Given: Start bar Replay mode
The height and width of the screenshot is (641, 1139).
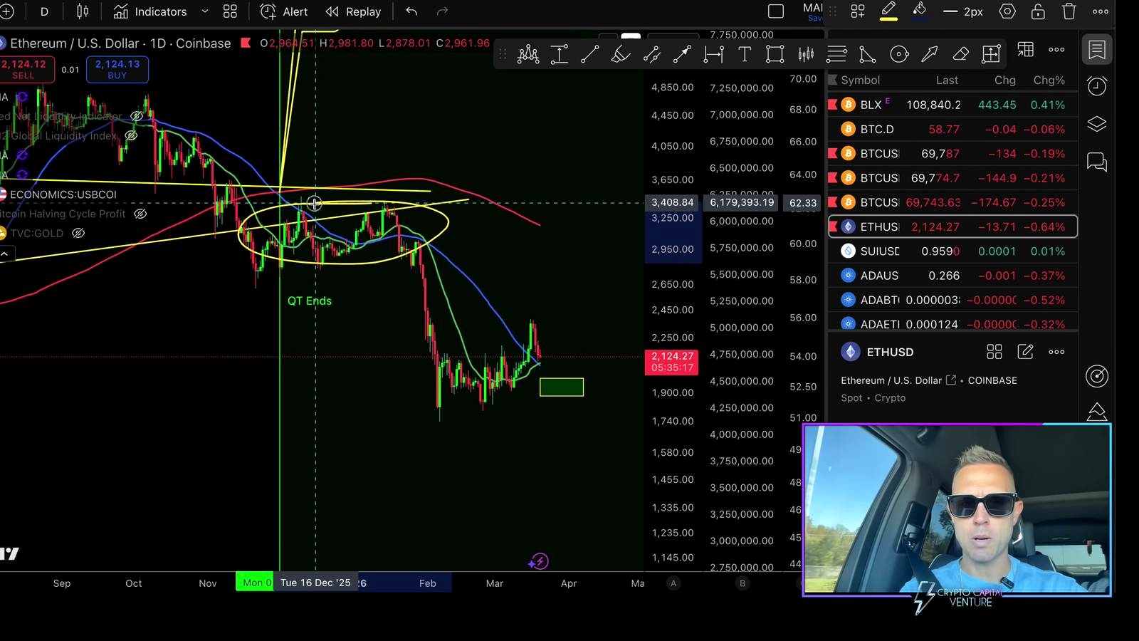Looking at the screenshot, I should (x=353, y=11).
